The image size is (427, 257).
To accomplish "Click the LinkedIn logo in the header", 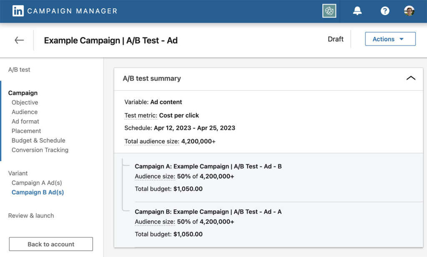I will click(17, 11).
